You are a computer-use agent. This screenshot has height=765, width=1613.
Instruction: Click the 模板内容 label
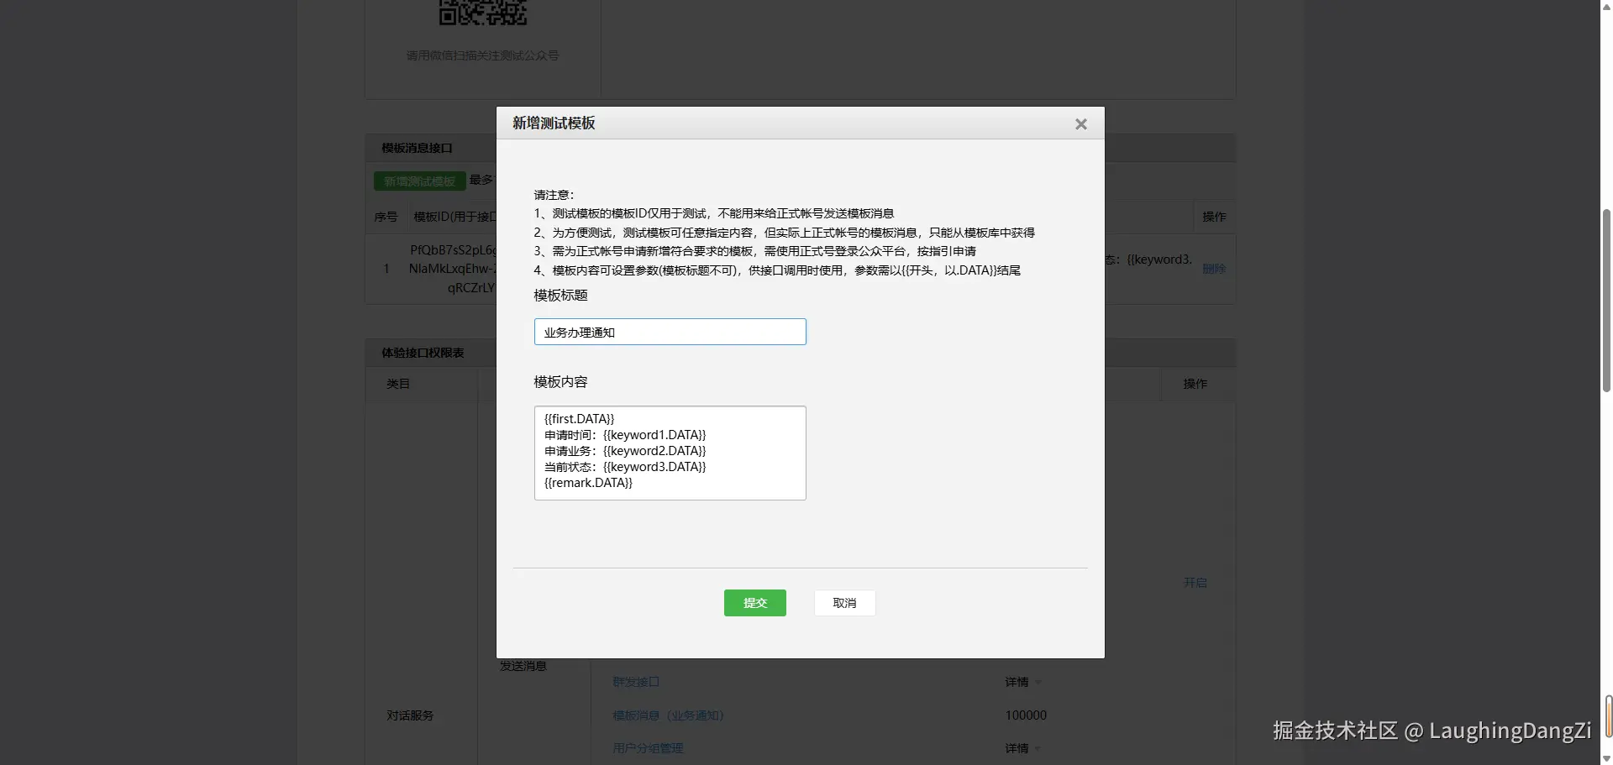561,382
